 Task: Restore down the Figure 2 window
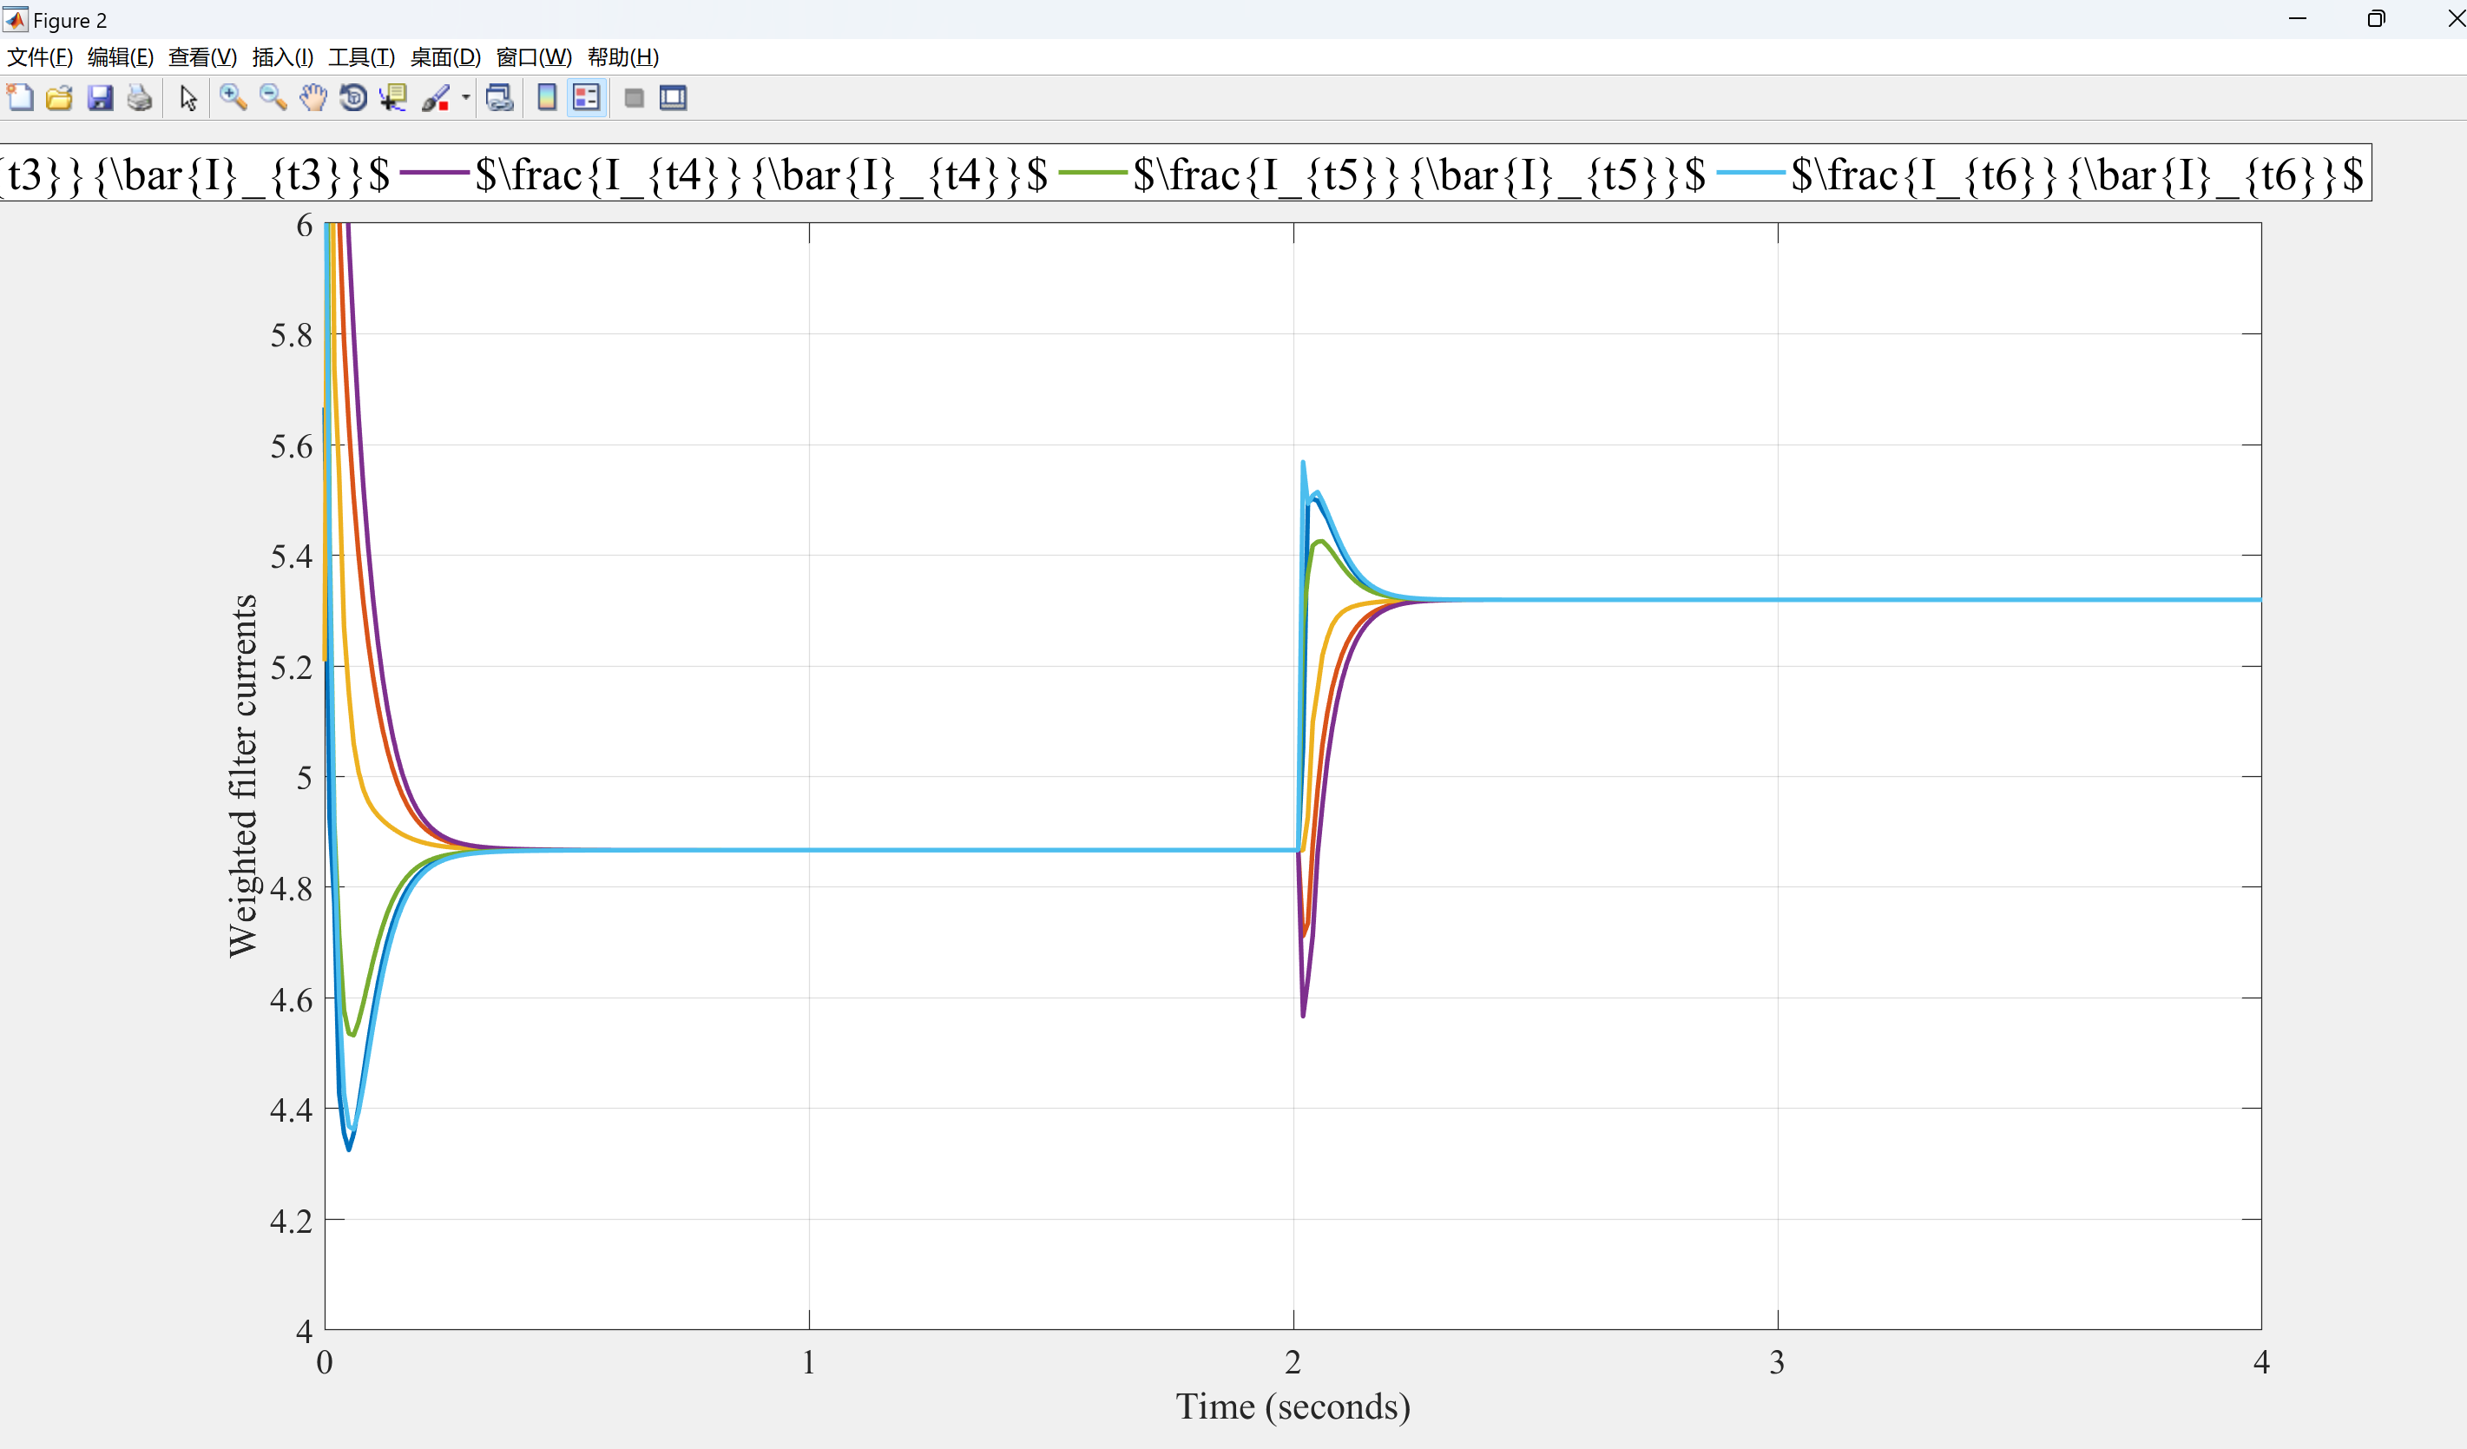[2376, 20]
